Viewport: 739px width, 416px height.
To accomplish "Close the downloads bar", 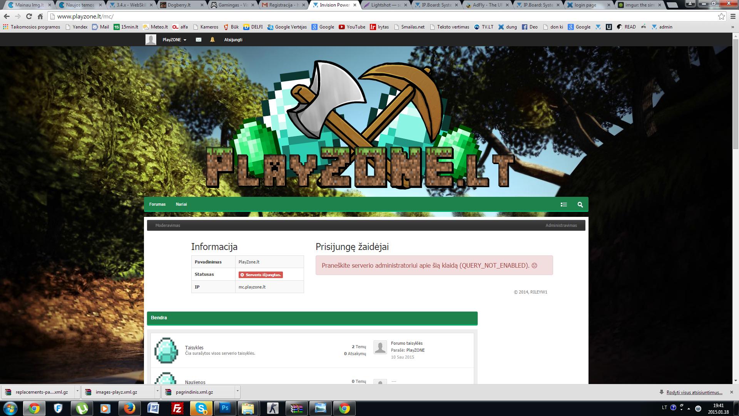I will point(732,392).
